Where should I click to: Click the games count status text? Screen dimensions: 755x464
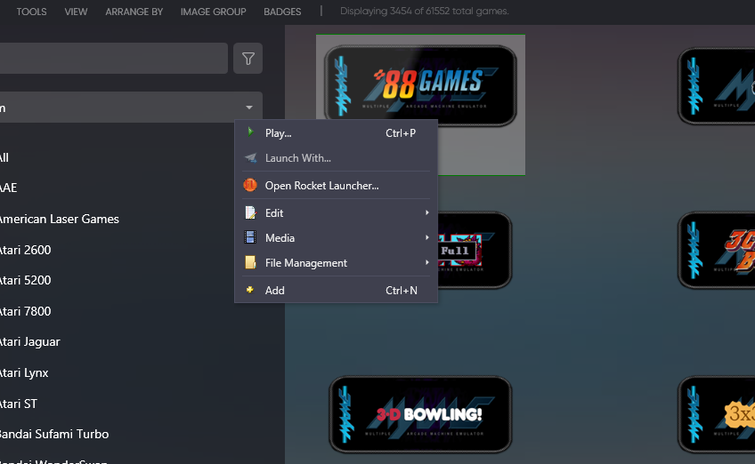tap(424, 11)
